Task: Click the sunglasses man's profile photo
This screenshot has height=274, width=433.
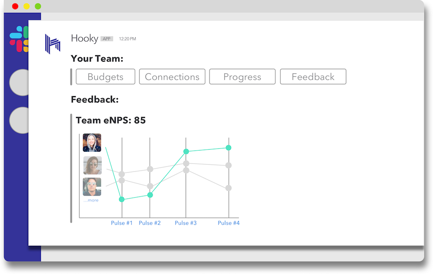Action: pyautogui.click(x=92, y=187)
